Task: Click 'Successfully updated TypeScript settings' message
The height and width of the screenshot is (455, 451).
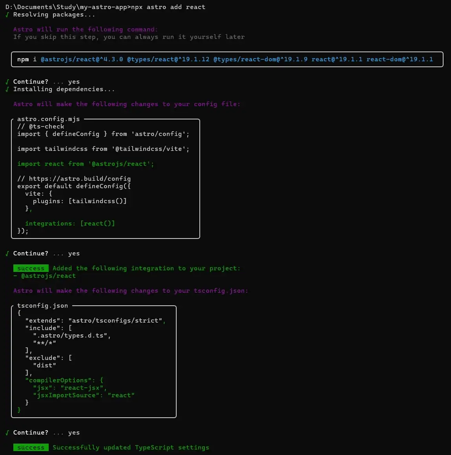Action: 131,448
